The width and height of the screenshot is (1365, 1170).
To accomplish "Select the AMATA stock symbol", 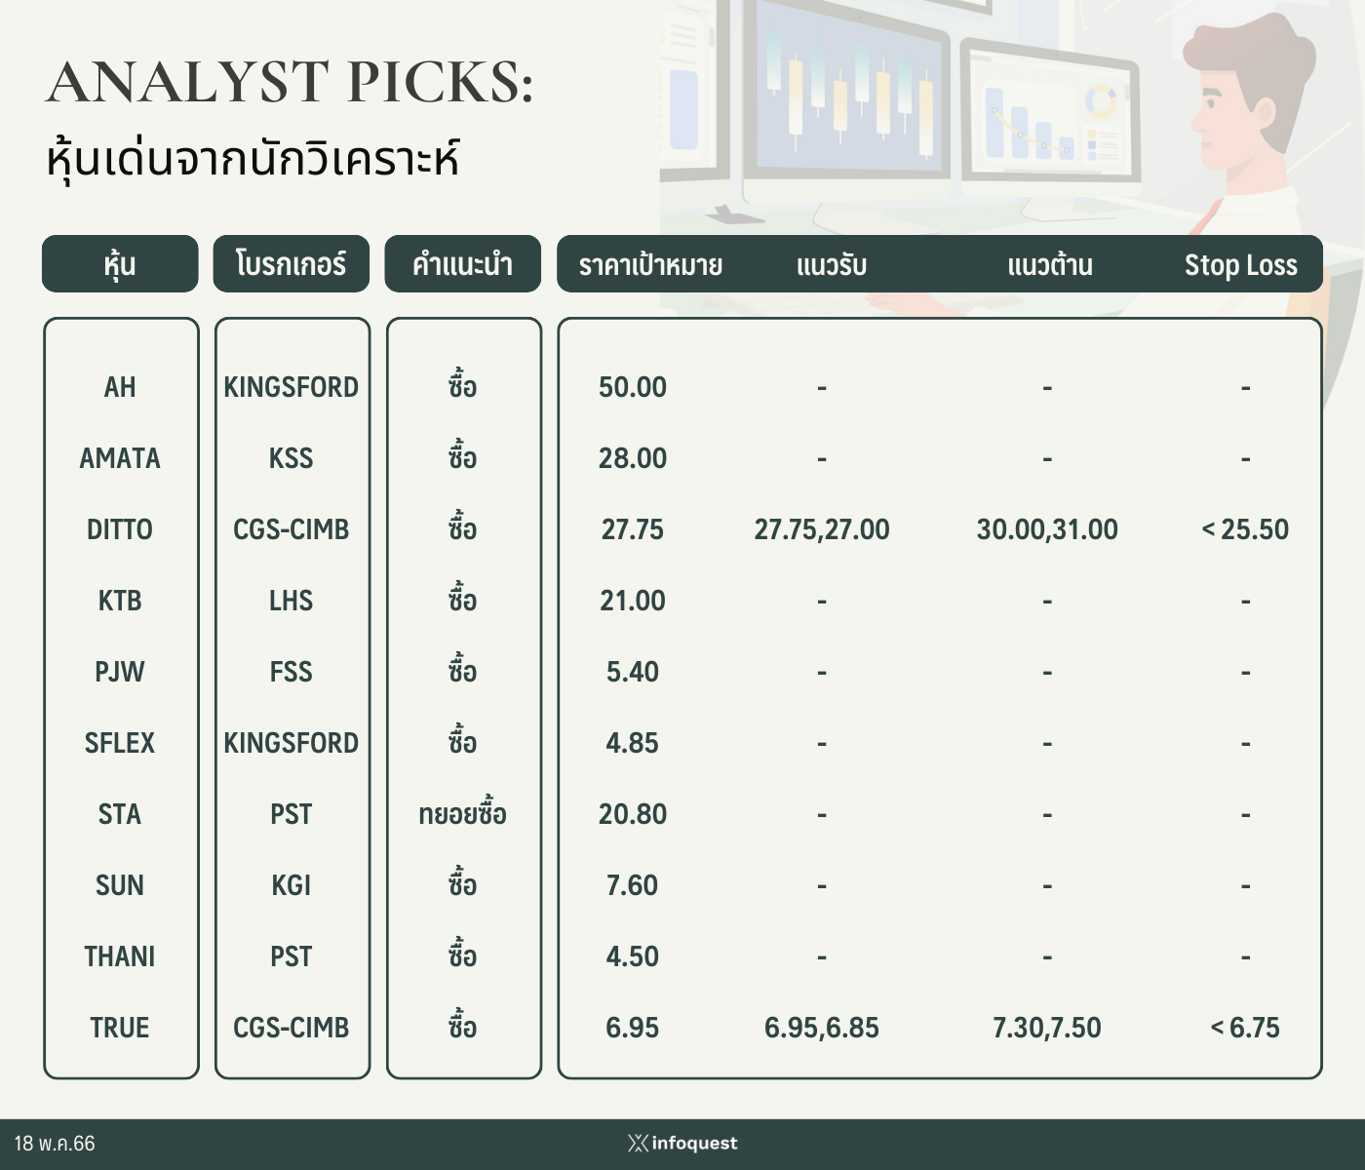I will coord(120,458).
